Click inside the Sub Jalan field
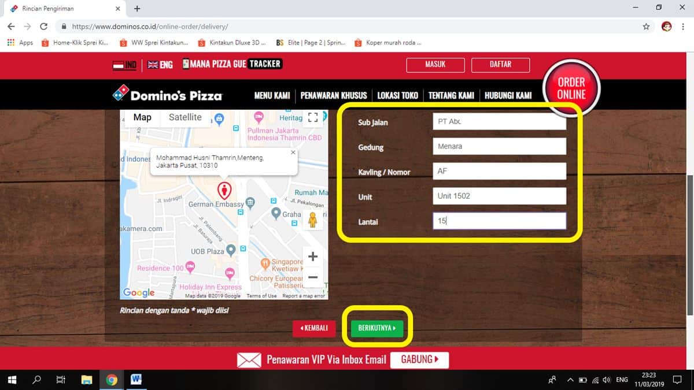 click(x=499, y=121)
